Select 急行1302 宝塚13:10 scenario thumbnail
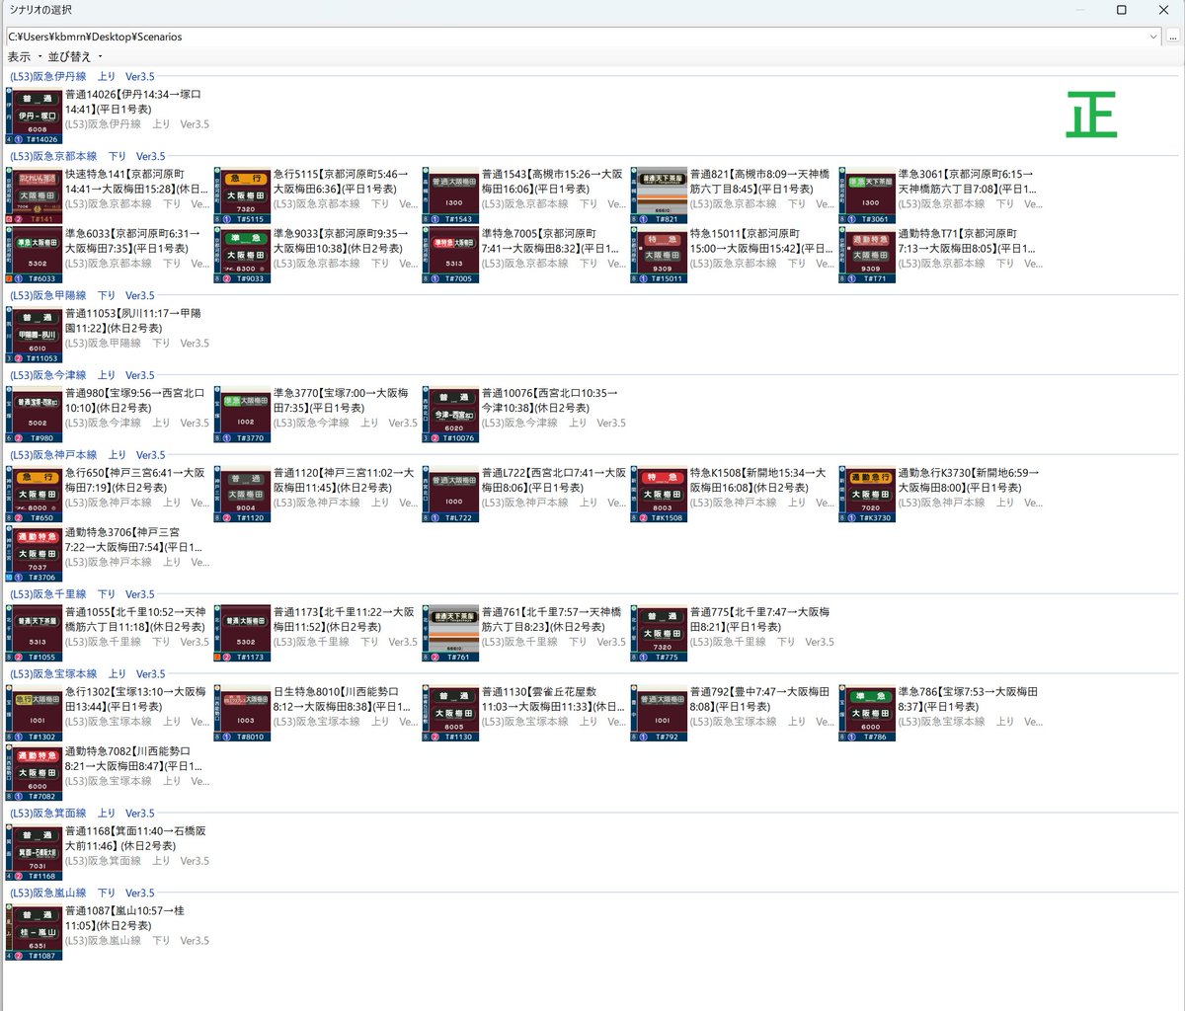 (x=35, y=713)
